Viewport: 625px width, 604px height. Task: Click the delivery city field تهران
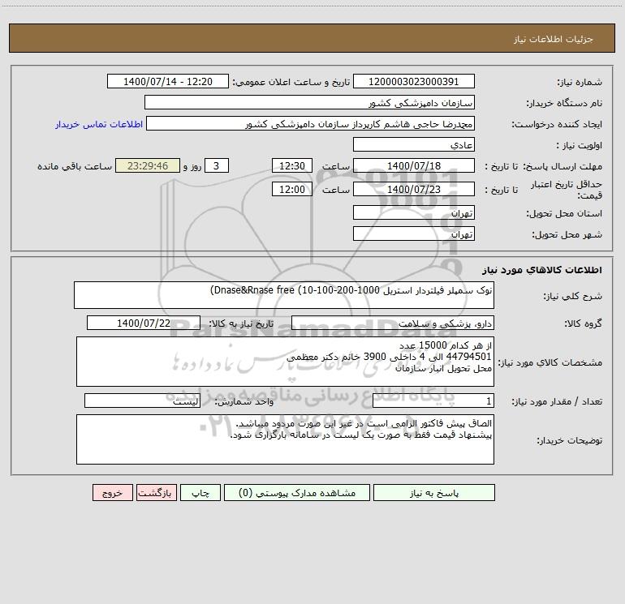(x=414, y=233)
